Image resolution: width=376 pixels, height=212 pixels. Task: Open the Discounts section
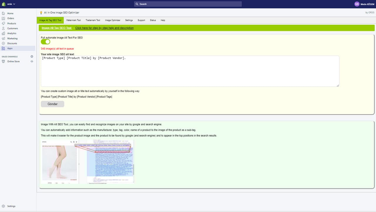click(x=12, y=43)
